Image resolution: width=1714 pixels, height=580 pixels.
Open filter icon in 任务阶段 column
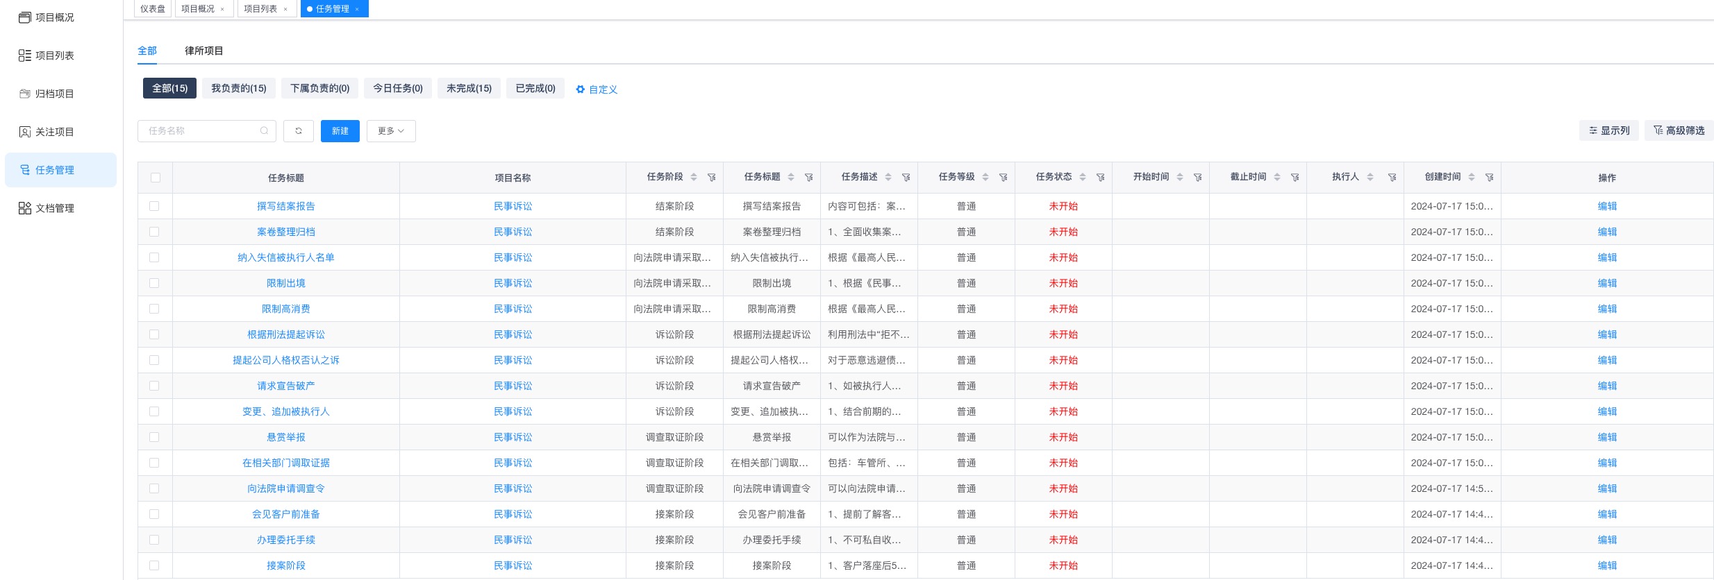(x=711, y=178)
